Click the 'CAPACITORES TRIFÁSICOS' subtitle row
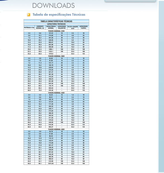The image size is (164, 173). pos(56,24)
